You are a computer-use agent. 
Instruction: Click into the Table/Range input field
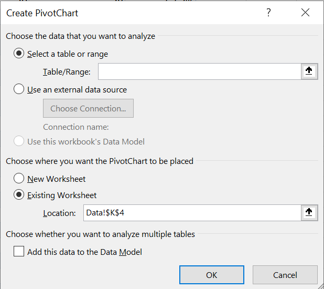pyautogui.click(x=199, y=71)
